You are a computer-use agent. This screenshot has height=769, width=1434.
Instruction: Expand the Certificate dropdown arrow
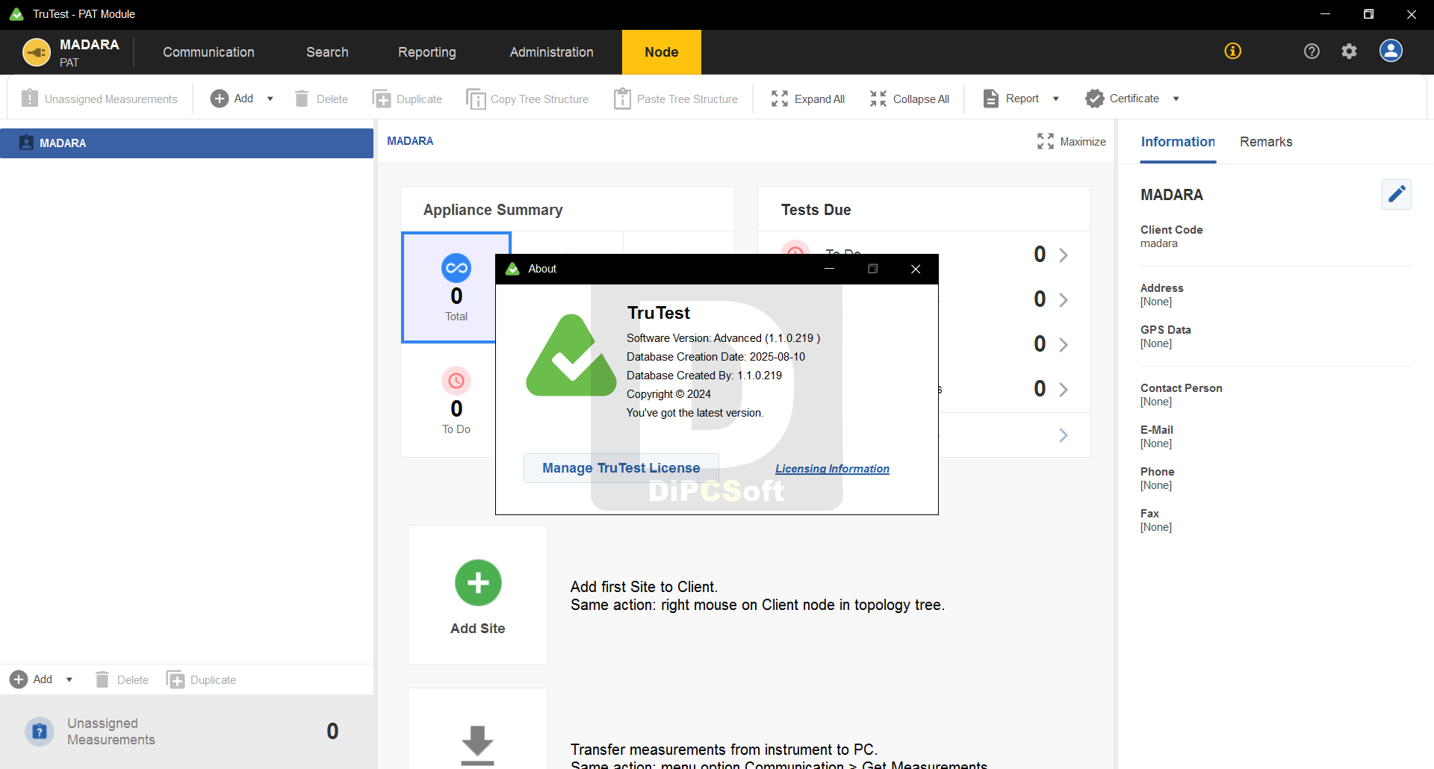(x=1176, y=99)
